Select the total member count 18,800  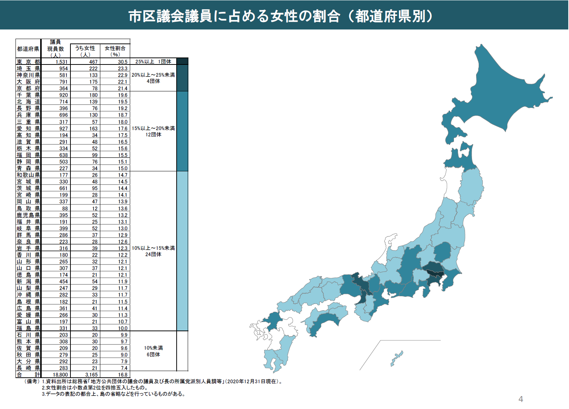click(x=60, y=375)
